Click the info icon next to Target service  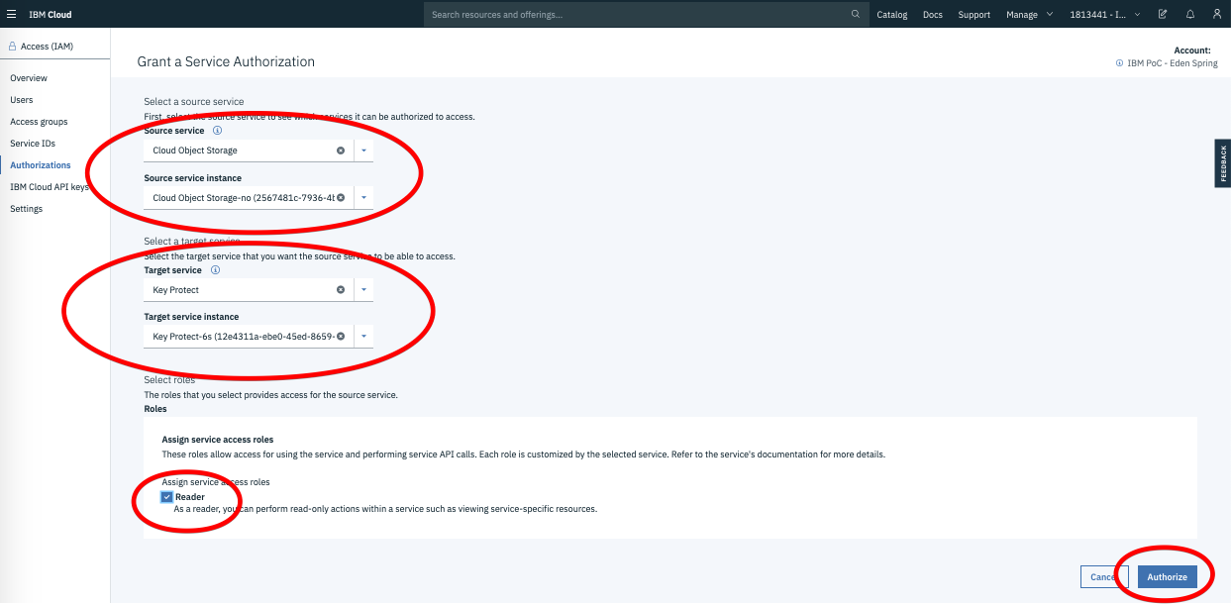click(215, 270)
